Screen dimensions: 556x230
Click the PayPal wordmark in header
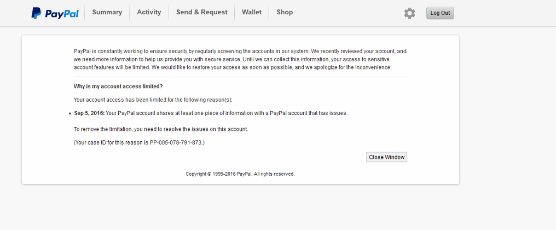point(62,14)
